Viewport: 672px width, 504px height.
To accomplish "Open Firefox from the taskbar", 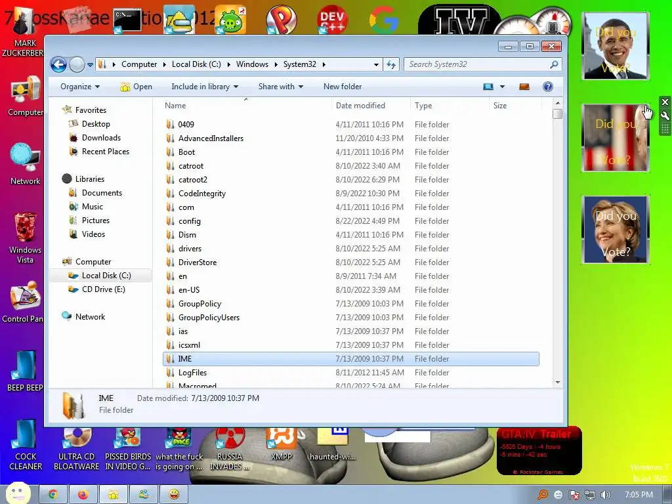I will (x=83, y=495).
